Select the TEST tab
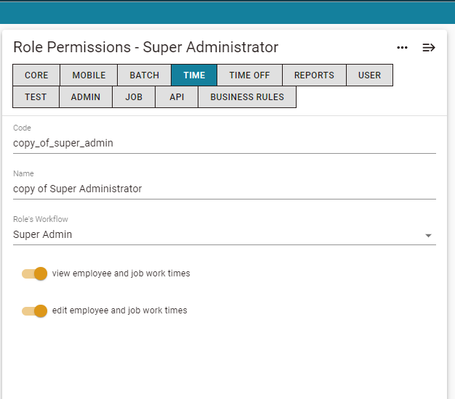The image size is (455, 399). click(36, 96)
